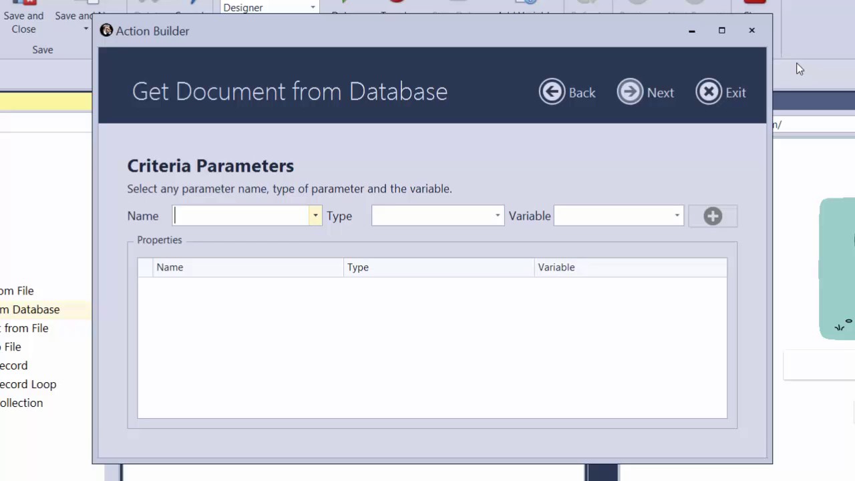Add parameter with plus button
This screenshot has height=481, width=855.
click(713, 216)
